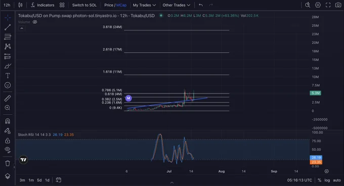Select the ruler measure tool
Screen dimensions: 344x186
coord(8,98)
